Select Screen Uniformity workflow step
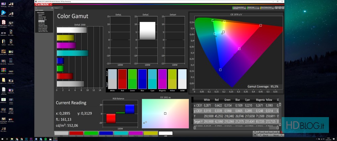Screen dimensions: 337x141 click(x=42, y=28)
